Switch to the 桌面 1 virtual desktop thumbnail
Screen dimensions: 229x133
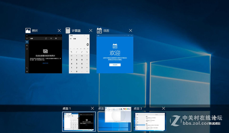click(x=79, y=122)
